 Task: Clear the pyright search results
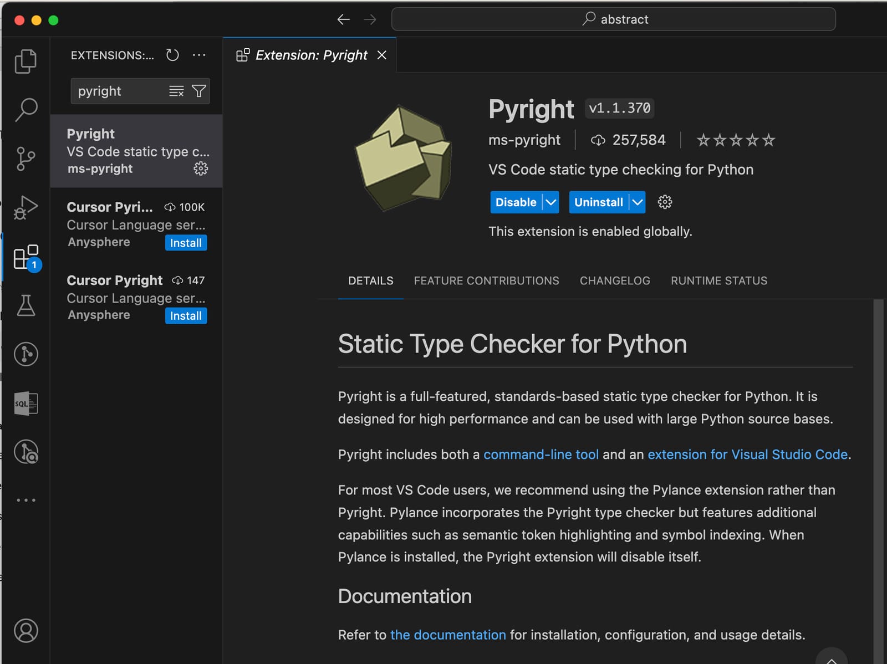click(x=176, y=91)
